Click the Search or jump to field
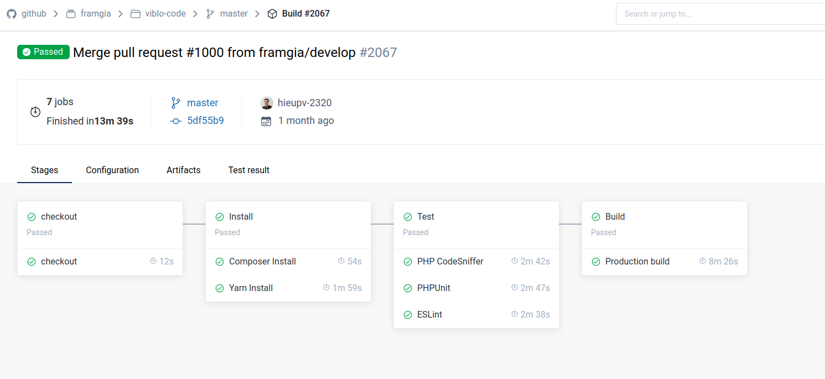This screenshot has width=825, height=379. 719,14
